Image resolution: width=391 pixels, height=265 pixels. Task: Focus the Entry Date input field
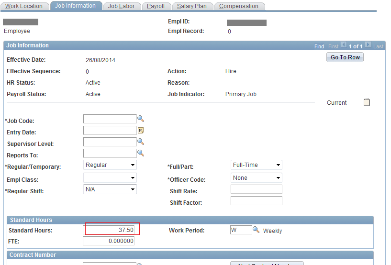(110, 131)
